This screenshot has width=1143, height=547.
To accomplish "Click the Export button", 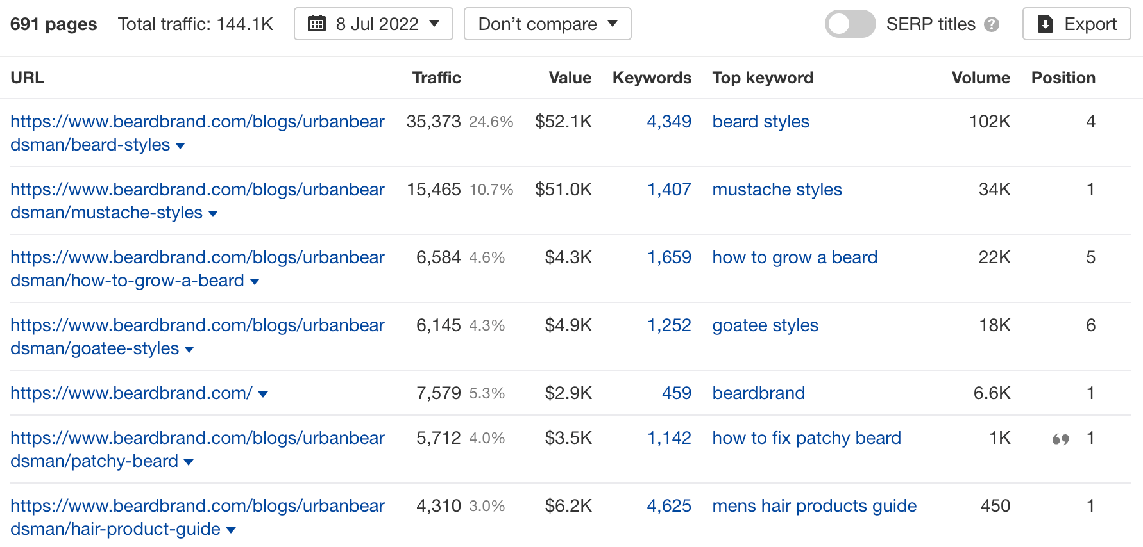I will pyautogui.click(x=1076, y=24).
